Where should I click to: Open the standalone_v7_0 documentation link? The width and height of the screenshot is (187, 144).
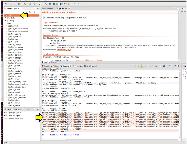pos(64,50)
